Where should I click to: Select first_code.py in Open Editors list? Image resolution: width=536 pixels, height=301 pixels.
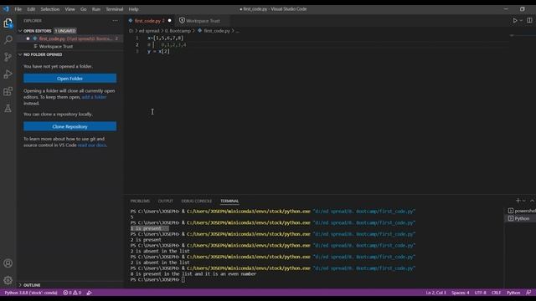tap(70, 38)
